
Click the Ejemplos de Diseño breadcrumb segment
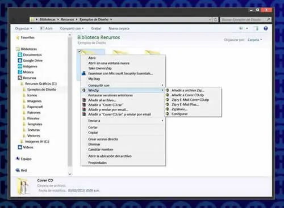point(94,19)
